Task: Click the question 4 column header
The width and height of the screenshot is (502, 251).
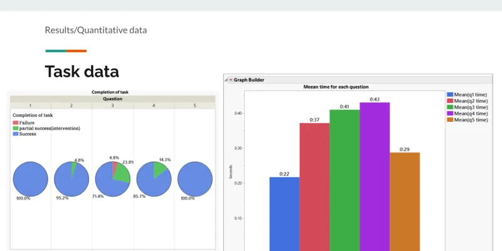Action: click(154, 105)
